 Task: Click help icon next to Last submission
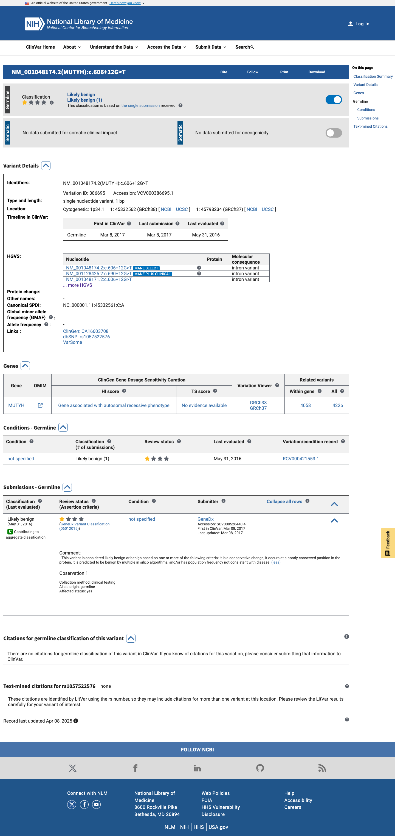coord(177,224)
